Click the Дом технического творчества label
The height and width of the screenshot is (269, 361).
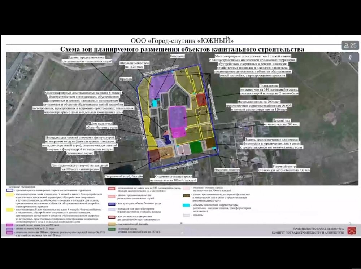pyautogui.click(x=80, y=167)
